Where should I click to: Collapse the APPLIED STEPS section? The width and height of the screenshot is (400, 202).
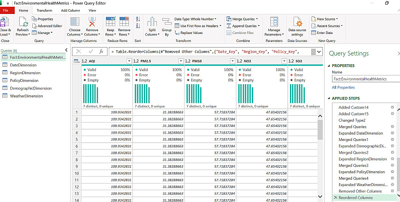tap(329, 98)
